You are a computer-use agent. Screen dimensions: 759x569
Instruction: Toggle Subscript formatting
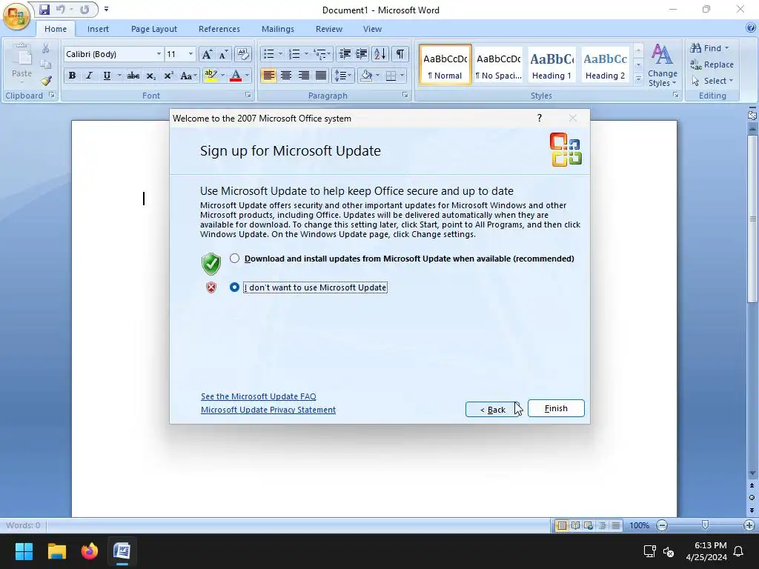click(150, 76)
